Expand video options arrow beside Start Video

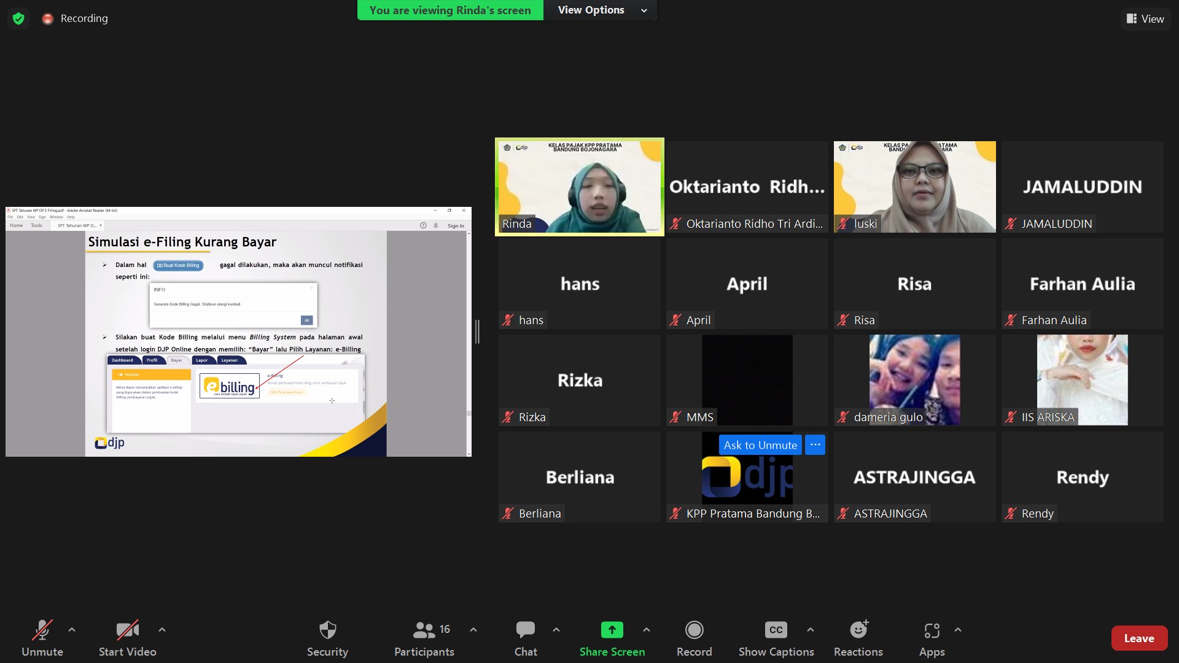162,630
